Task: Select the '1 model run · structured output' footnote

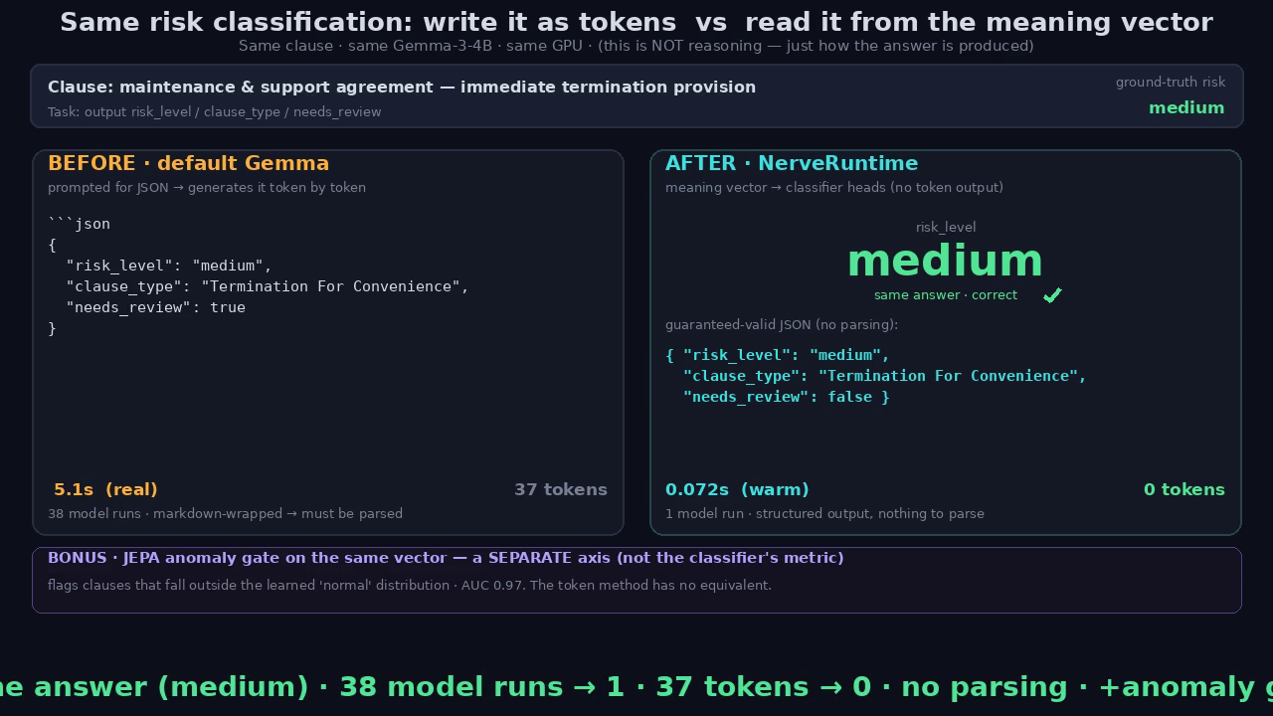Action: 824,514
